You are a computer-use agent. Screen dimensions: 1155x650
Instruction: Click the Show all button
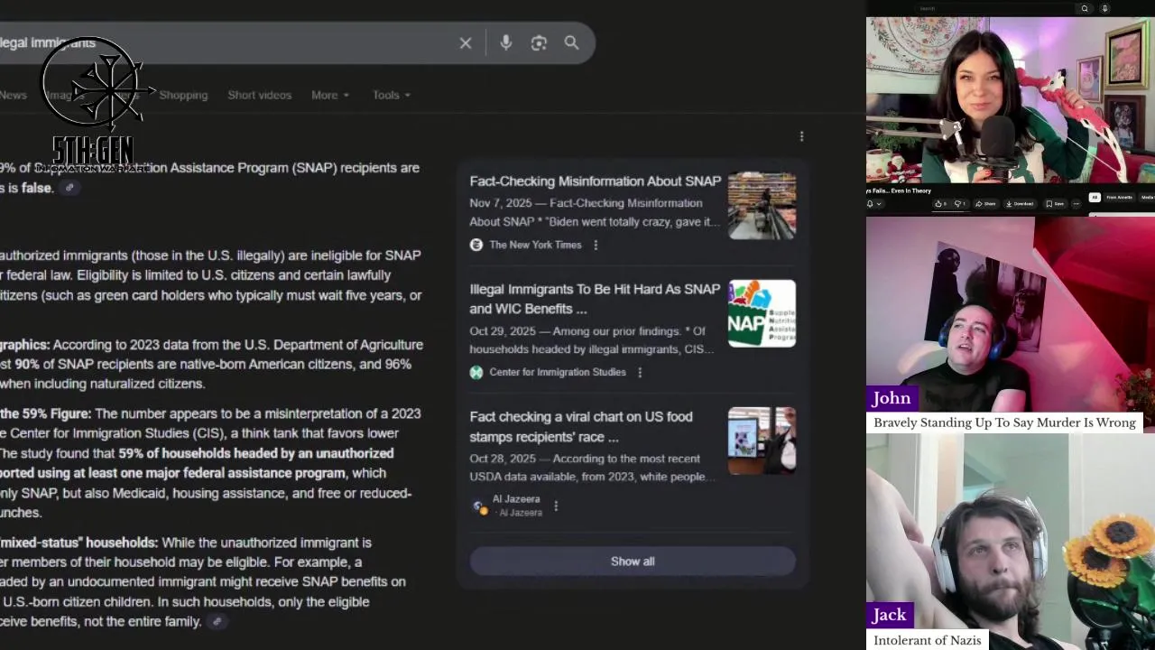pos(633,561)
